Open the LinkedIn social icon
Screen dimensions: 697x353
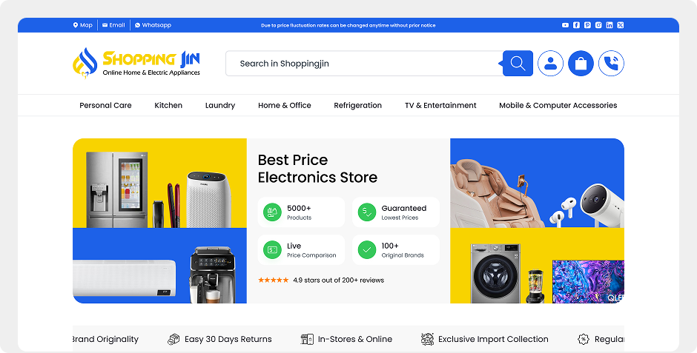pyautogui.click(x=610, y=25)
